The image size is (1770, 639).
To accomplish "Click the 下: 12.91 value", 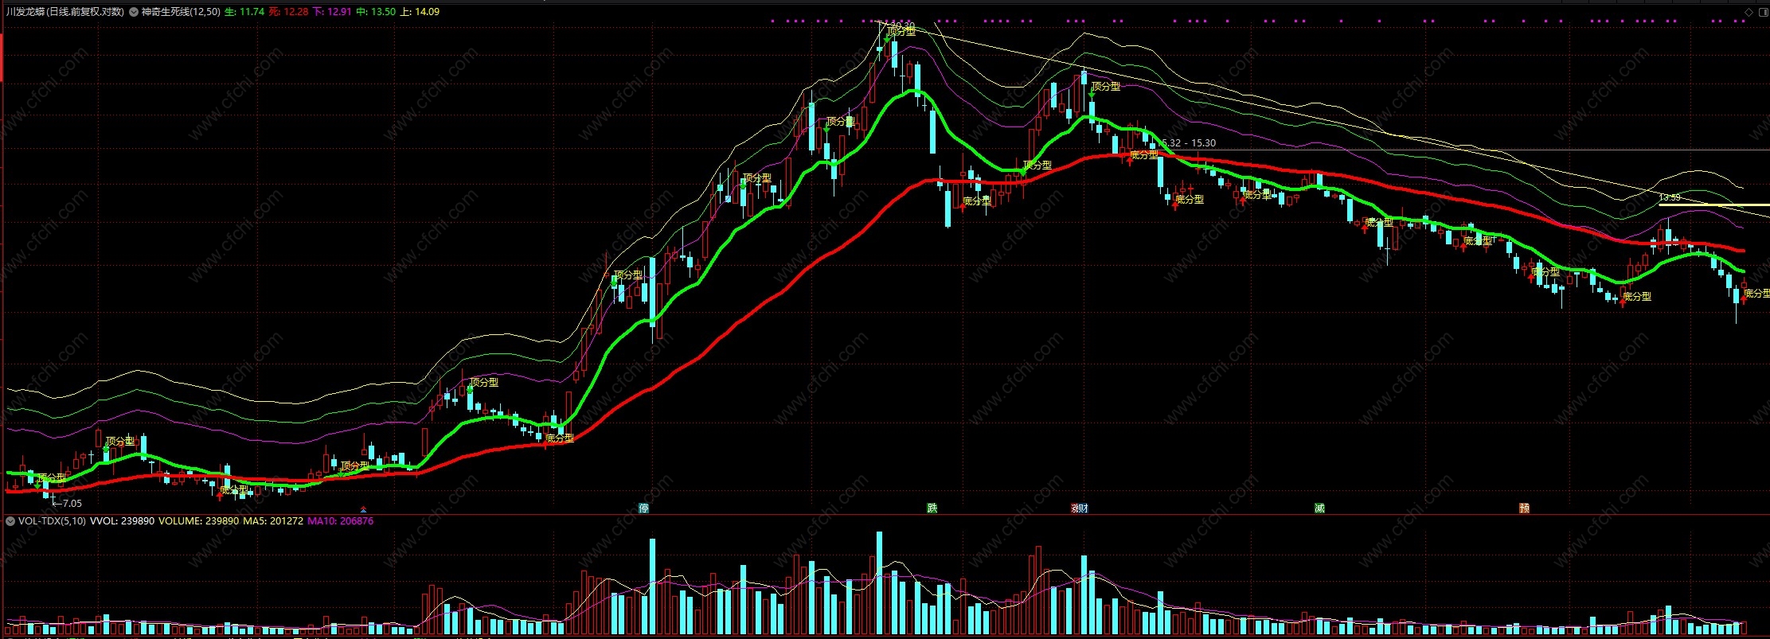I will coord(331,12).
